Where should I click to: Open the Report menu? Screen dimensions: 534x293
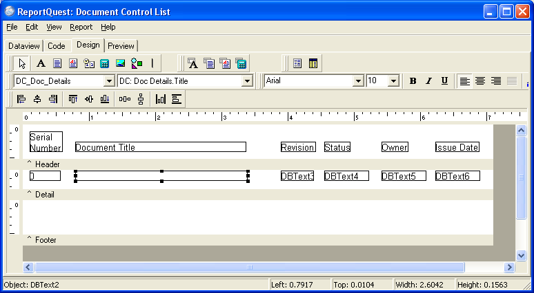point(81,27)
